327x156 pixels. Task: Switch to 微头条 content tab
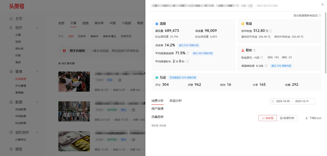99,23
